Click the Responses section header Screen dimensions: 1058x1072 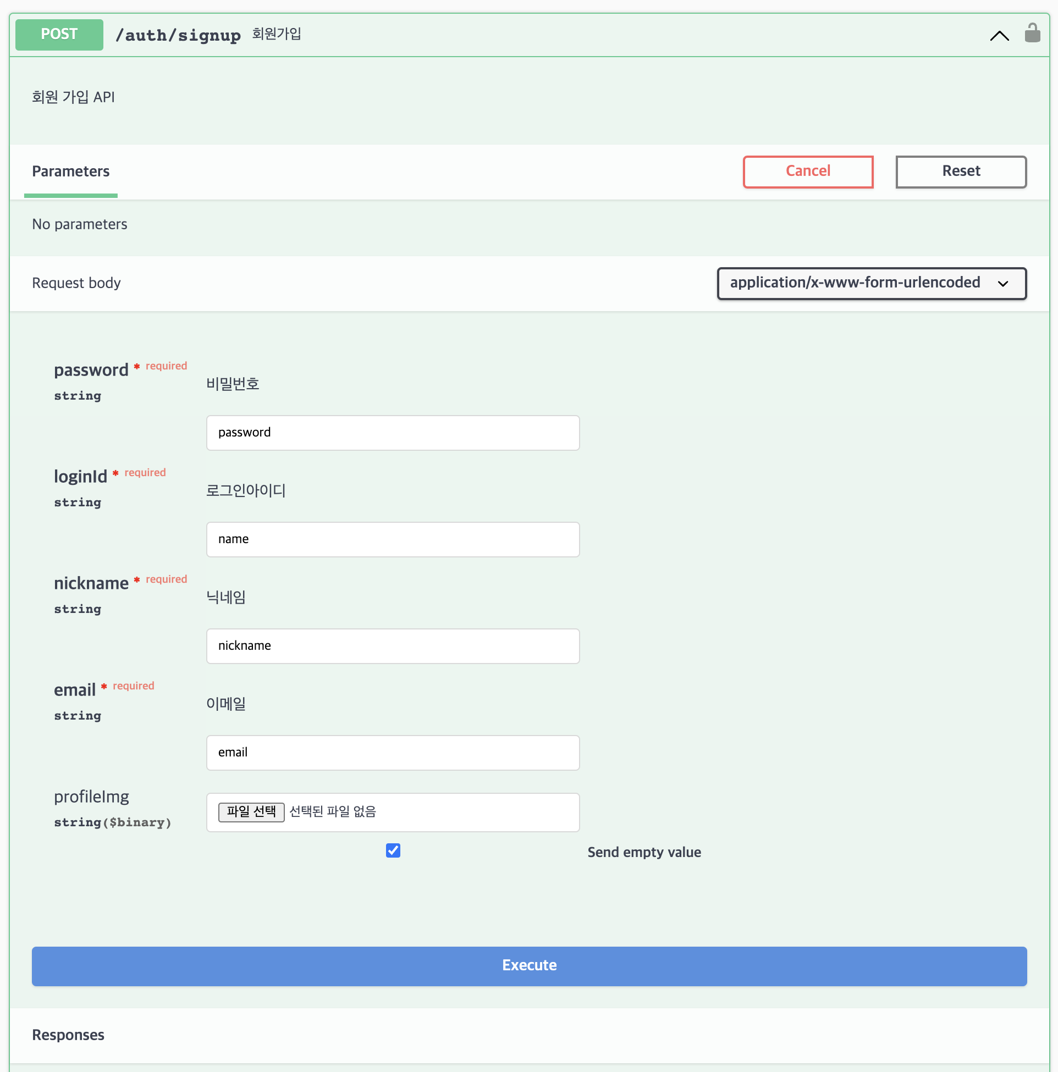tap(68, 1034)
